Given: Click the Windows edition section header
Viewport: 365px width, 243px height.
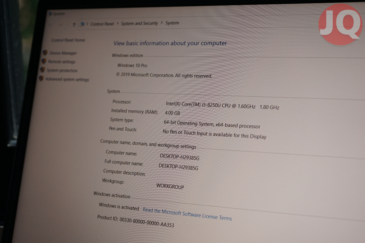Looking at the screenshot, I should [x=127, y=55].
